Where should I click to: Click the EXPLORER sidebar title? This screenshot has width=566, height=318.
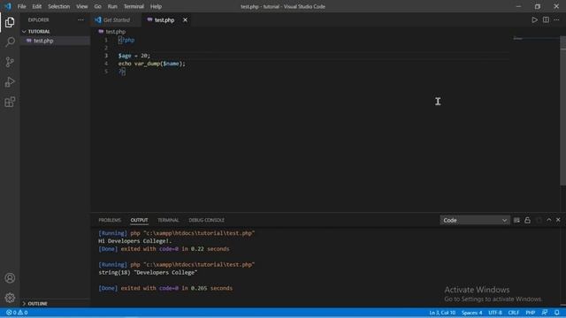coord(38,19)
